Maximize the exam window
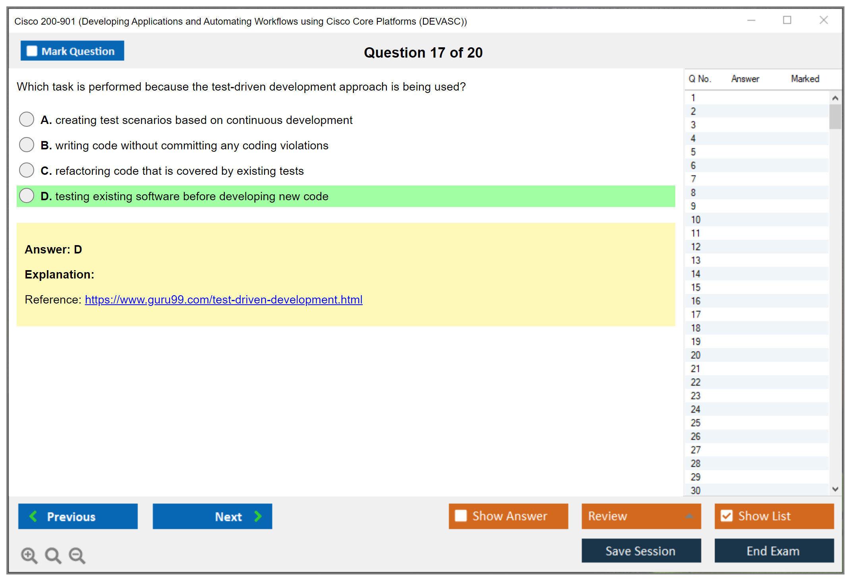Image resolution: width=854 pixels, height=584 pixels. tap(787, 20)
